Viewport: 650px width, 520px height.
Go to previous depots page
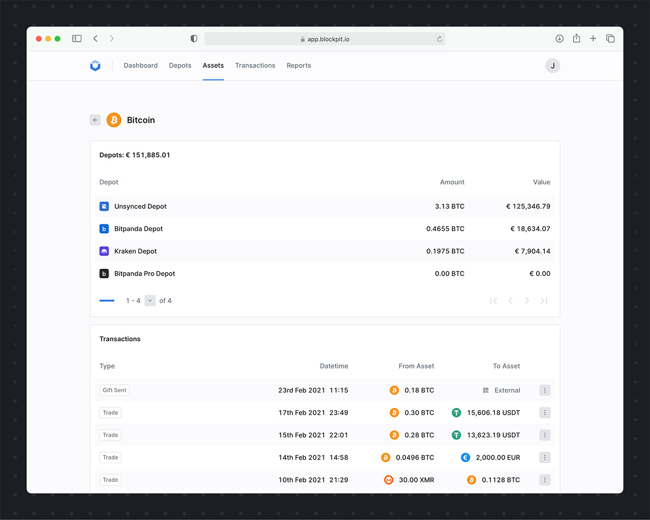[x=510, y=301]
